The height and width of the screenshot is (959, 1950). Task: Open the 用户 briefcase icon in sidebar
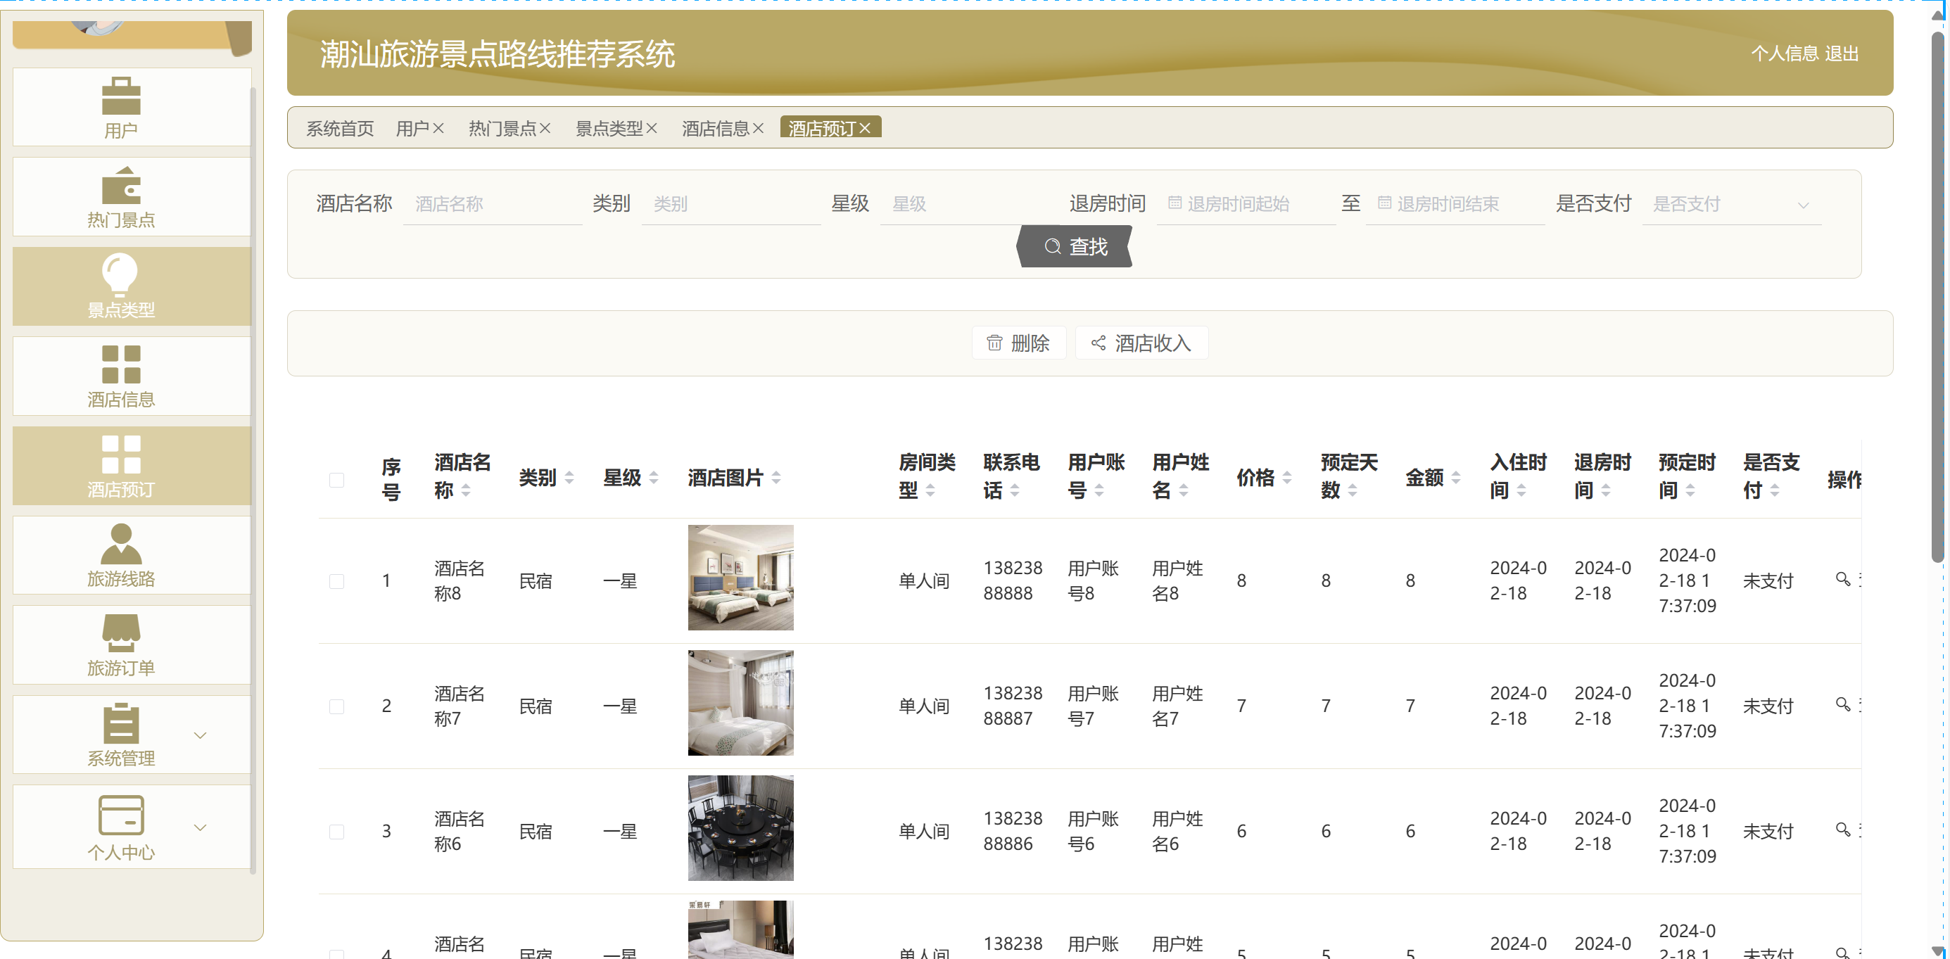[121, 96]
